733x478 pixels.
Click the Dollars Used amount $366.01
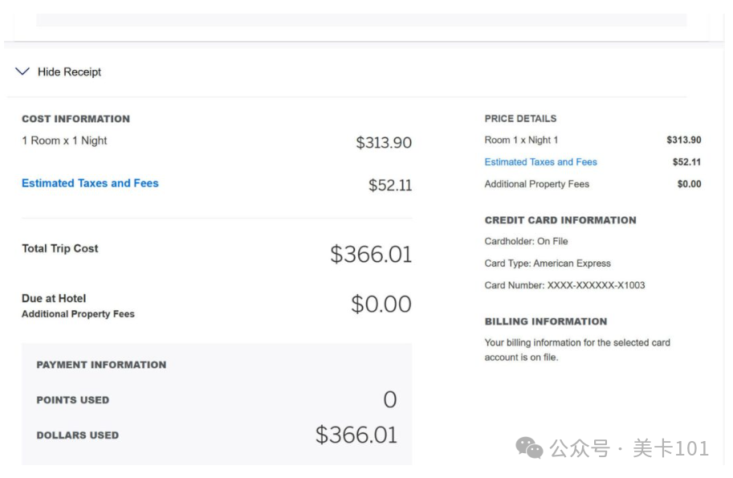(x=356, y=435)
